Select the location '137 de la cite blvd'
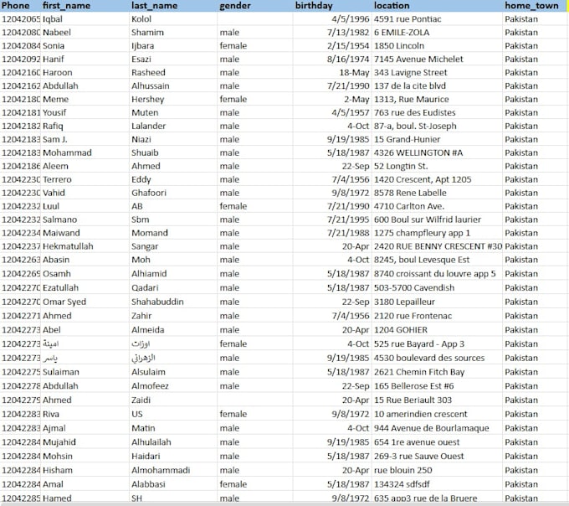 tap(410, 86)
